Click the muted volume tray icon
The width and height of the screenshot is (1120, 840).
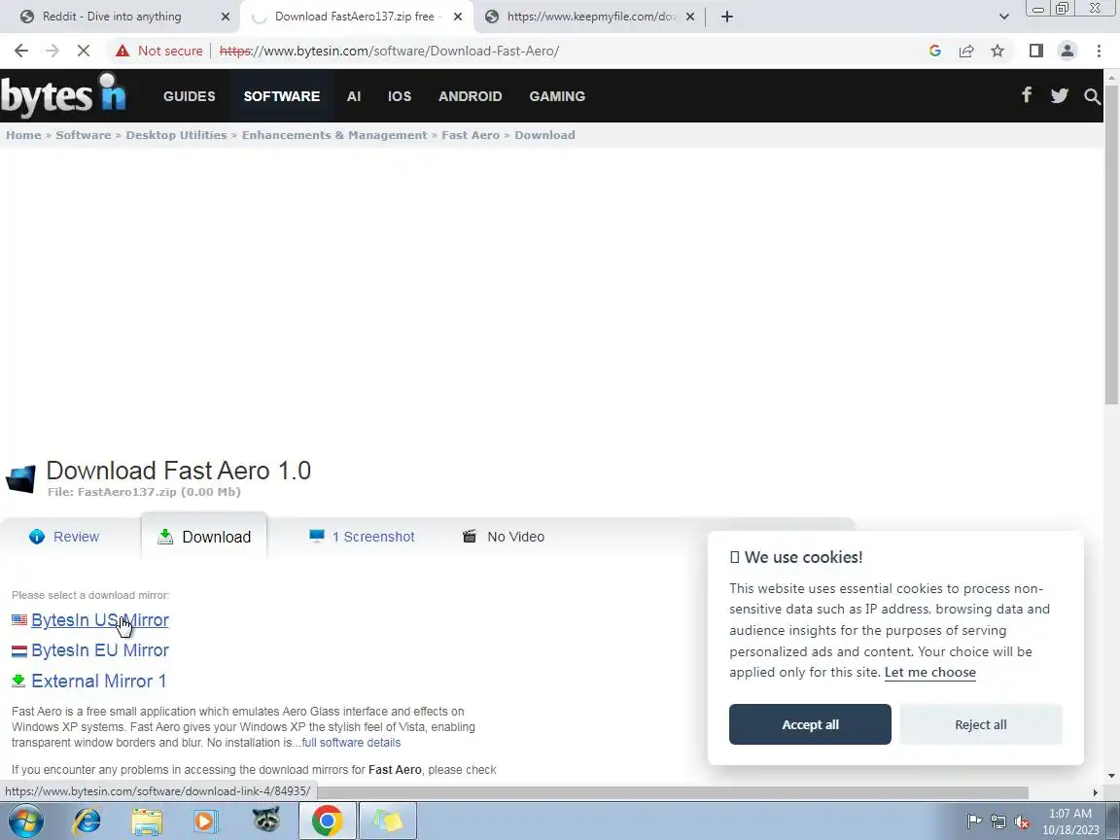(x=1022, y=822)
